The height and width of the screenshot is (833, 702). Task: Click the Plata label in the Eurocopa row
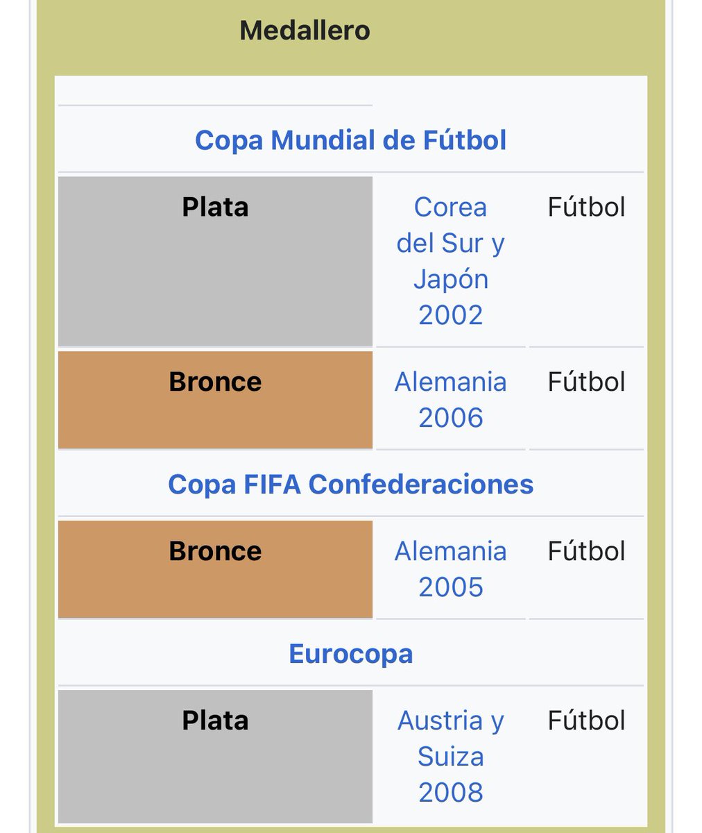(x=215, y=721)
